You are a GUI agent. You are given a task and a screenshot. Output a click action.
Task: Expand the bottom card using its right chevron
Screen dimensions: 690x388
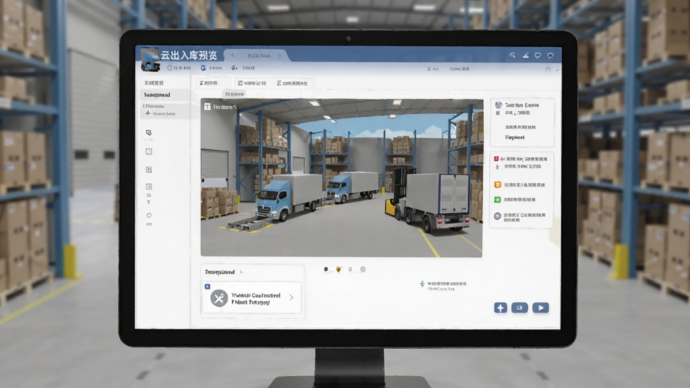[291, 297]
